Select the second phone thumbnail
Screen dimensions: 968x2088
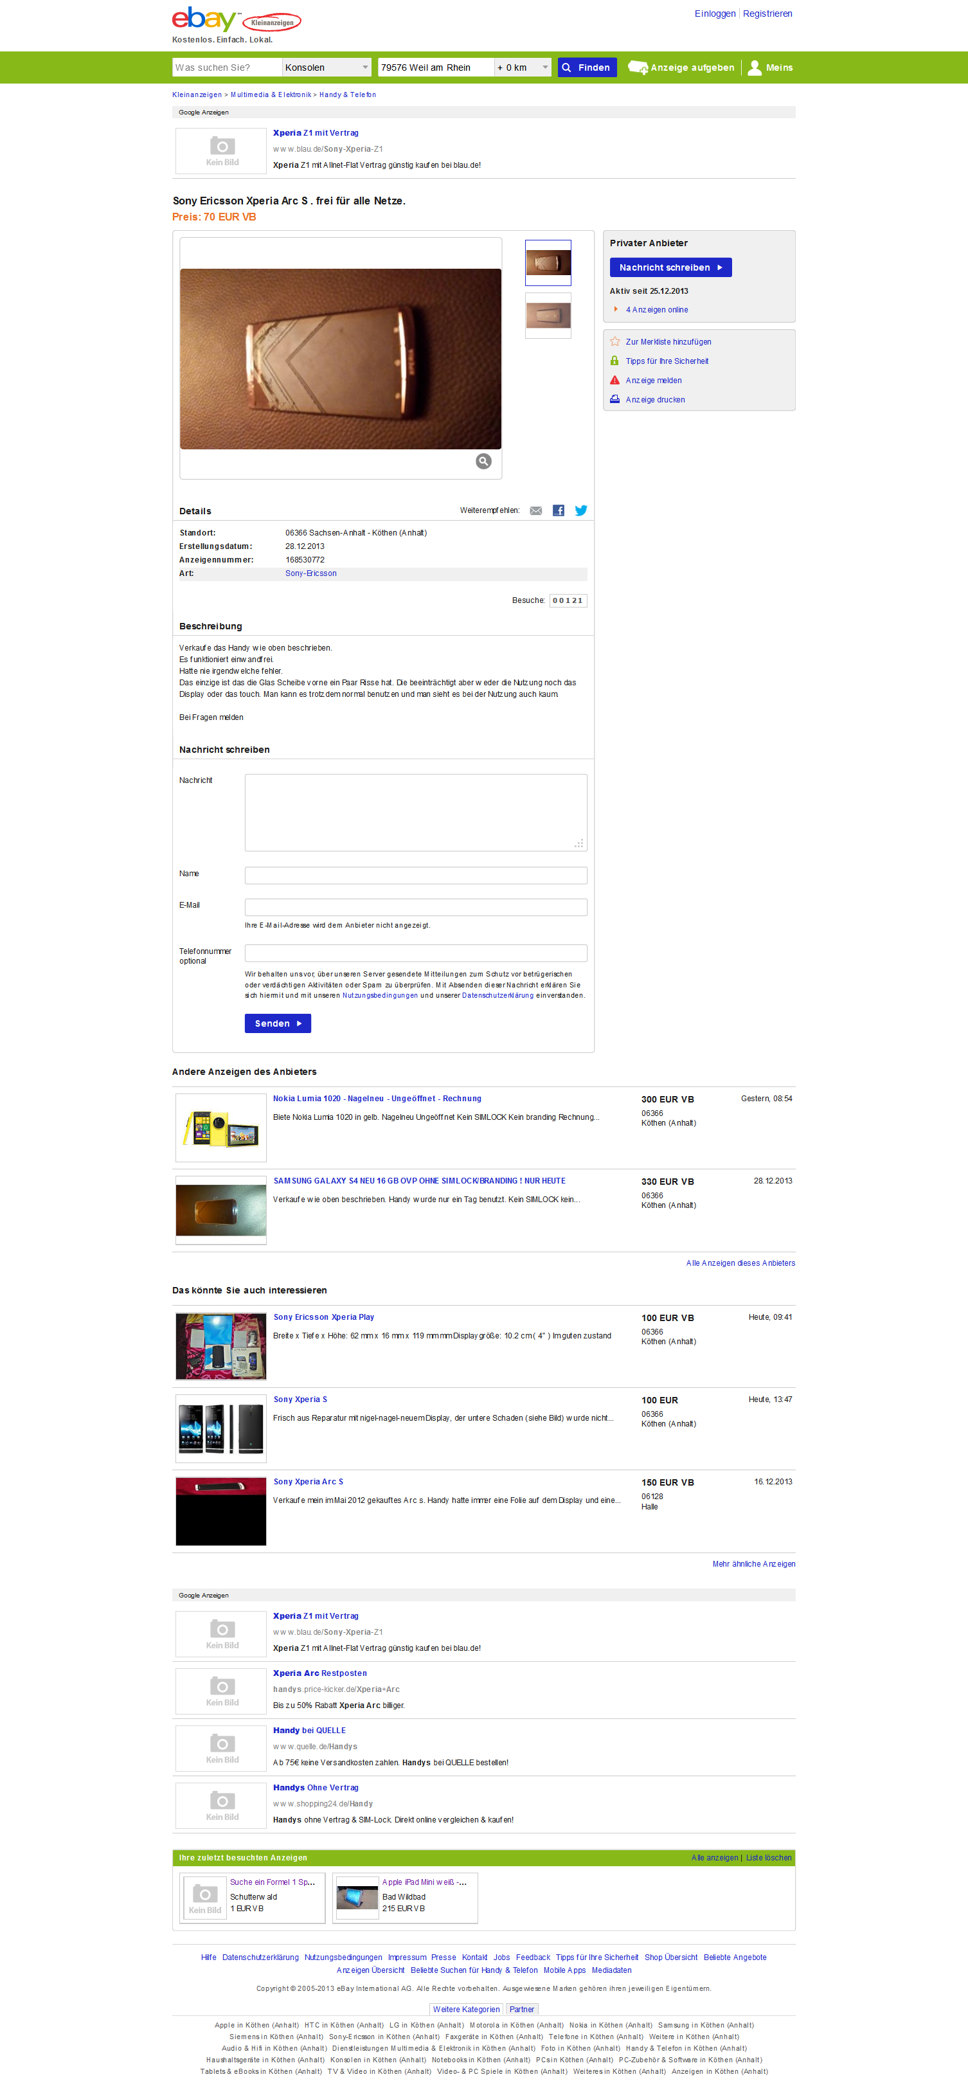(548, 315)
